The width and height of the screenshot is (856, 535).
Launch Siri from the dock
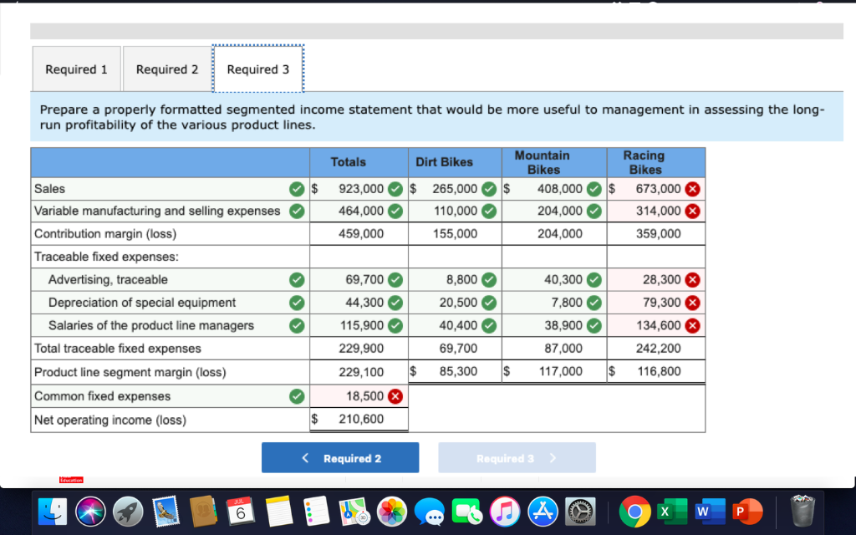(x=90, y=512)
